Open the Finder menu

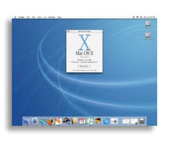point(21,17)
